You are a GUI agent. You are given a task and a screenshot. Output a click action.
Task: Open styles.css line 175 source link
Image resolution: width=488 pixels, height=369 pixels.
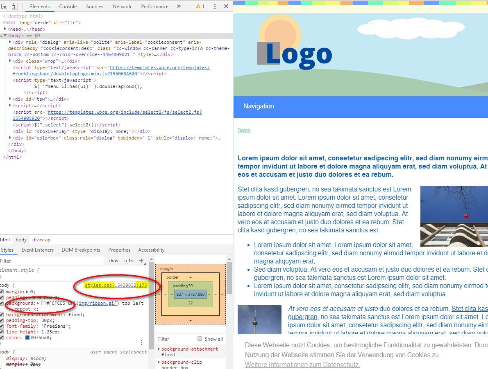[x=116, y=285]
